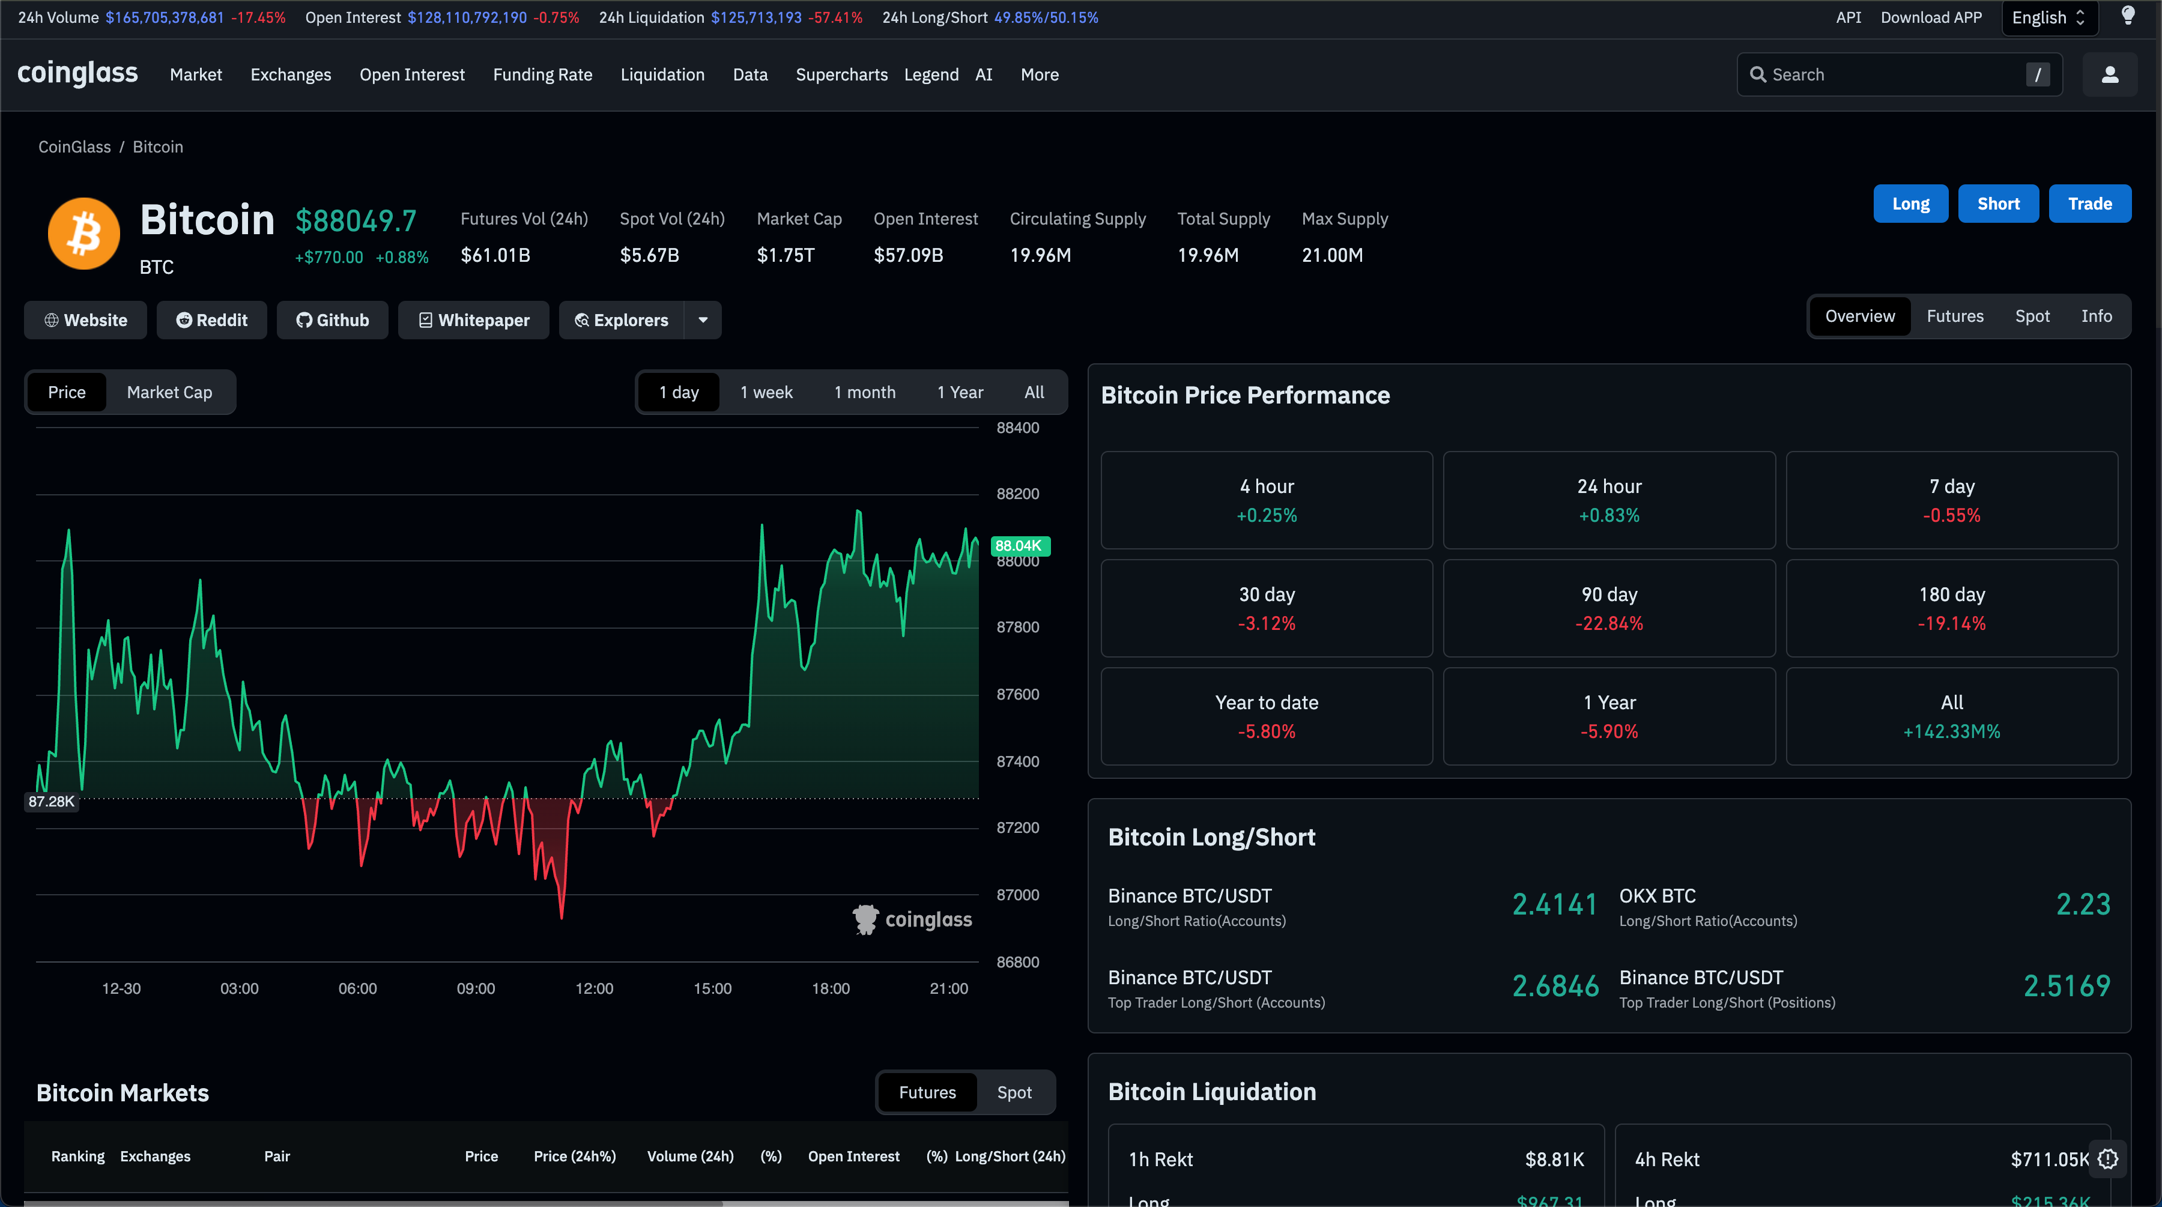This screenshot has width=2162, height=1207.
Task: Switch chart to Market Cap view
Action: [x=169, y=392]
